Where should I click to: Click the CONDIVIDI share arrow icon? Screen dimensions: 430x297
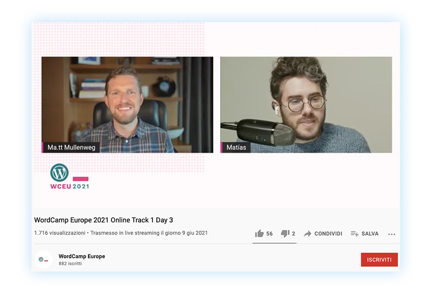tap(307, 234)
